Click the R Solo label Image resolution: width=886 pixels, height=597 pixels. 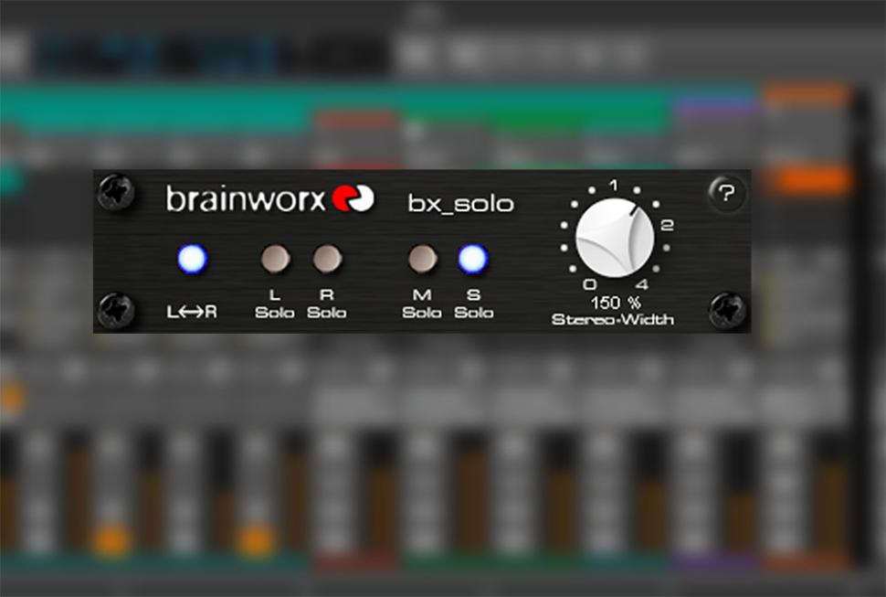(x=327, y=304)
